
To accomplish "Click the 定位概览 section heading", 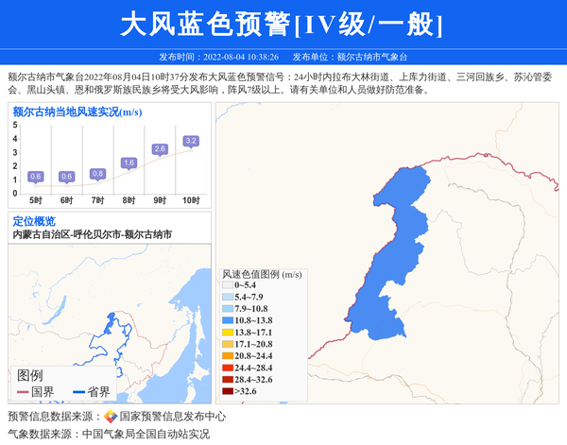I will click(34, 221).
